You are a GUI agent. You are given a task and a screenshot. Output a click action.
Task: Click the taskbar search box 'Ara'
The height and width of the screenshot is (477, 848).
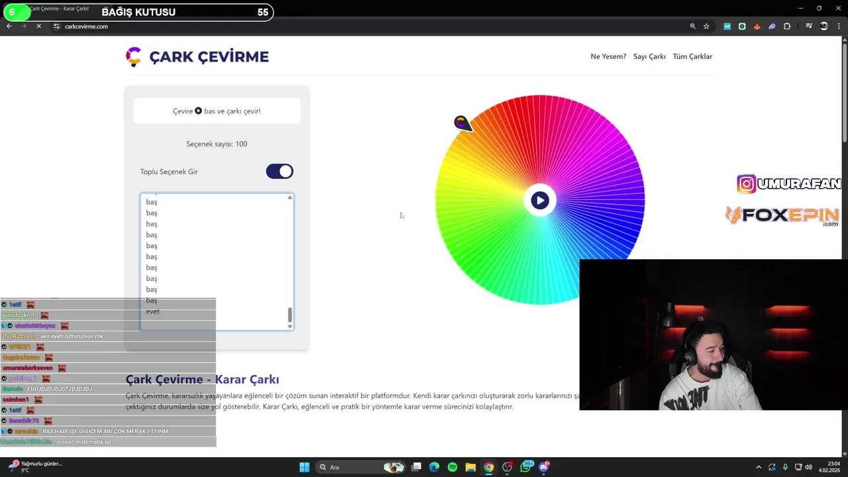360,467
